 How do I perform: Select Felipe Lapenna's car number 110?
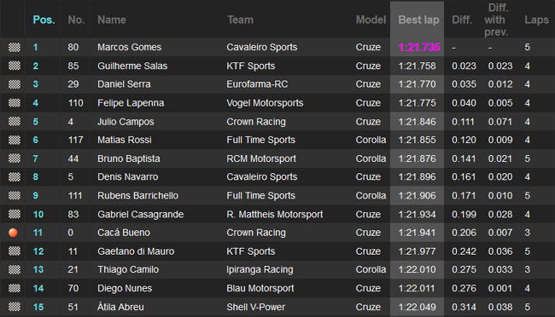[75, 103]
